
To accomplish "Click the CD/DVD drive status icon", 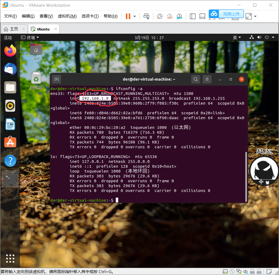I will [x=232, y=271].
